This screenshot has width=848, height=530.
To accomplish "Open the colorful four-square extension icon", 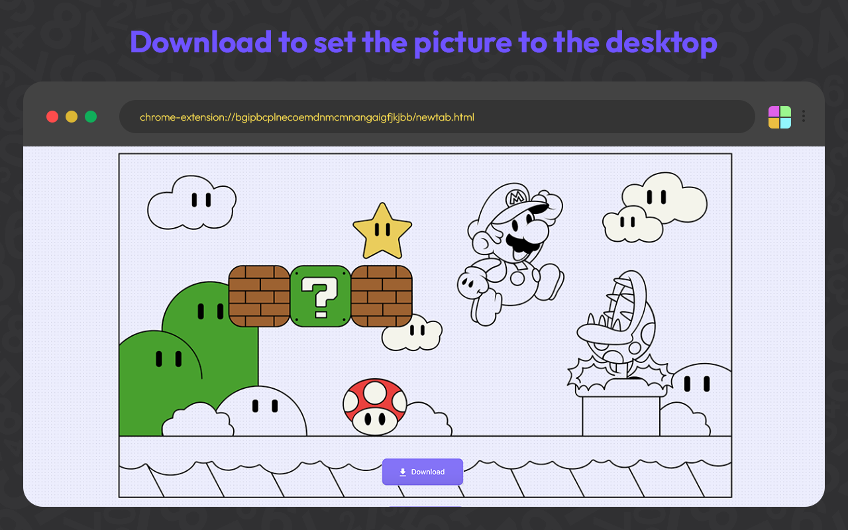I will (780, 117).
